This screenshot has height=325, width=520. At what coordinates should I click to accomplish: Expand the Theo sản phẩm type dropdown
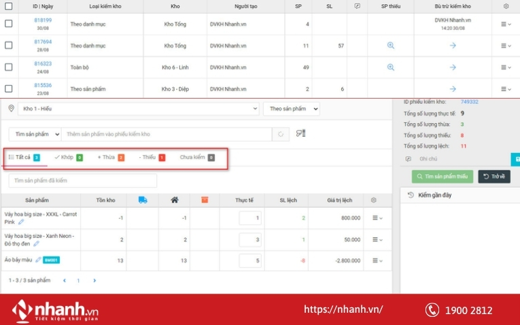(x=290, y=109)
